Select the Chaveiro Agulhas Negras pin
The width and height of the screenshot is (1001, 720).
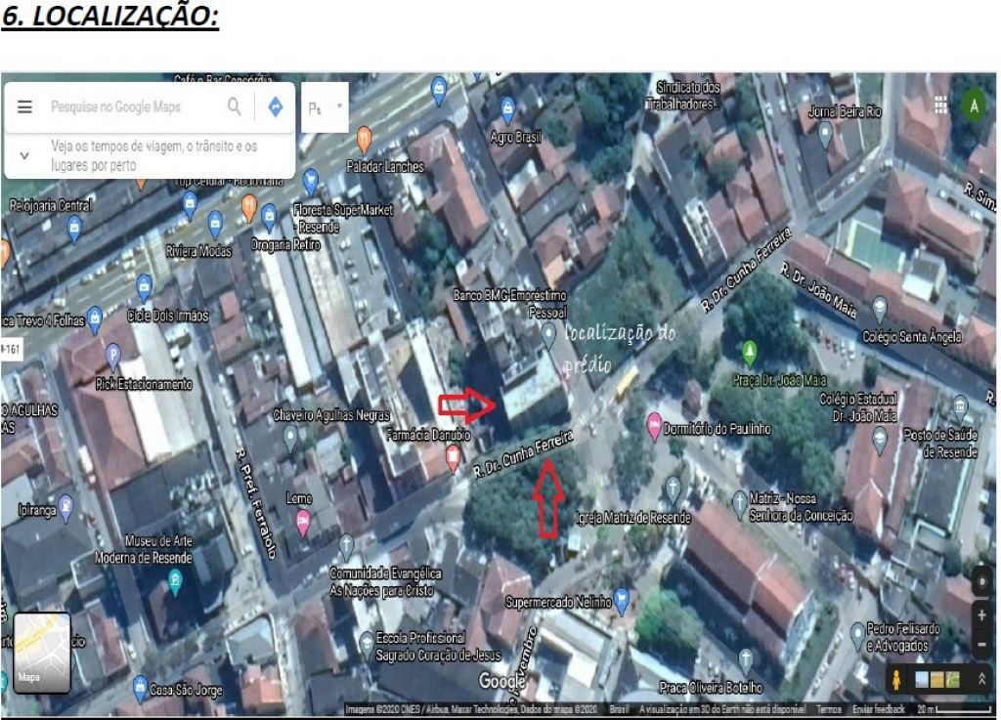click(290, 439)
